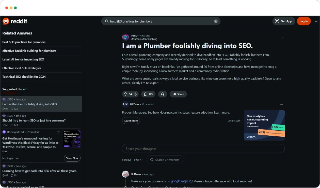Open the award icon on the post
The image size is (320, 188).
click(162, 94)
